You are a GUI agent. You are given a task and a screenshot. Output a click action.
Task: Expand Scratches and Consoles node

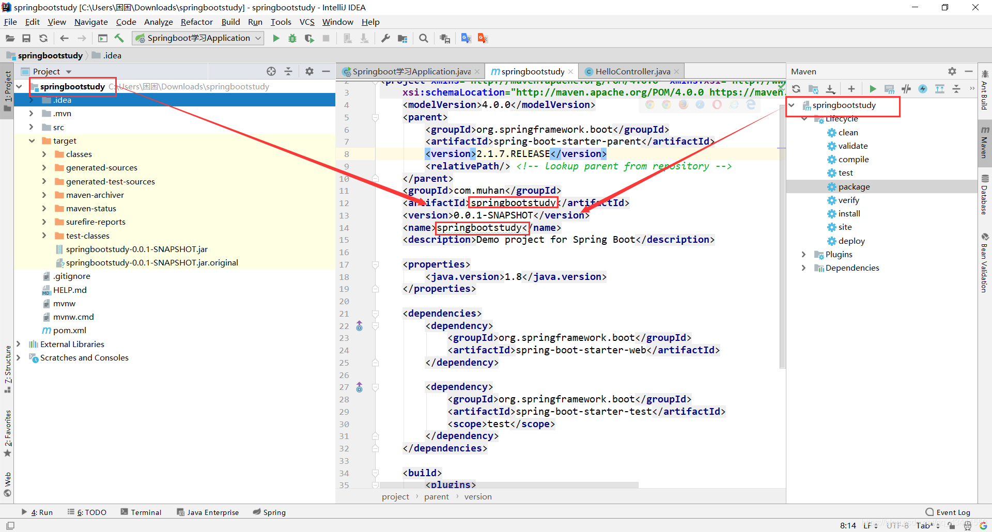(19, 357)
